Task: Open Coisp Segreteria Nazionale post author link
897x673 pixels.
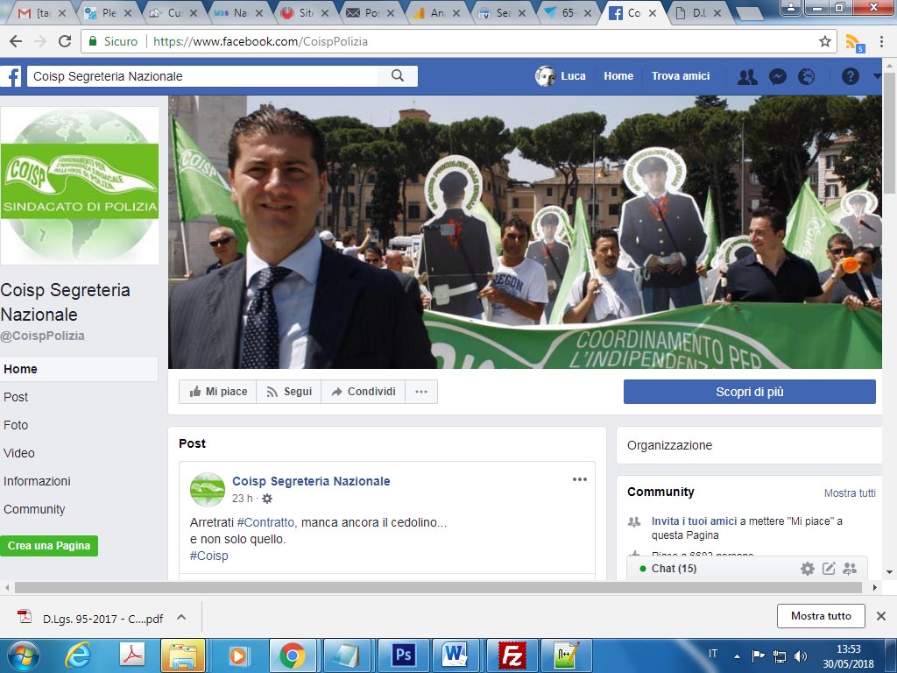Action: 311,481
